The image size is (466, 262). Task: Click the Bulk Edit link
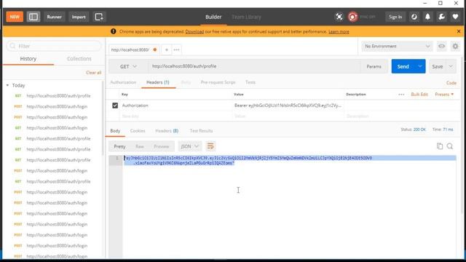click(419, 95)
